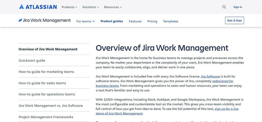Viewport: 262px width, 122px height.
Task: Open How-to guide for operations teams
Action: pos(54,94)
